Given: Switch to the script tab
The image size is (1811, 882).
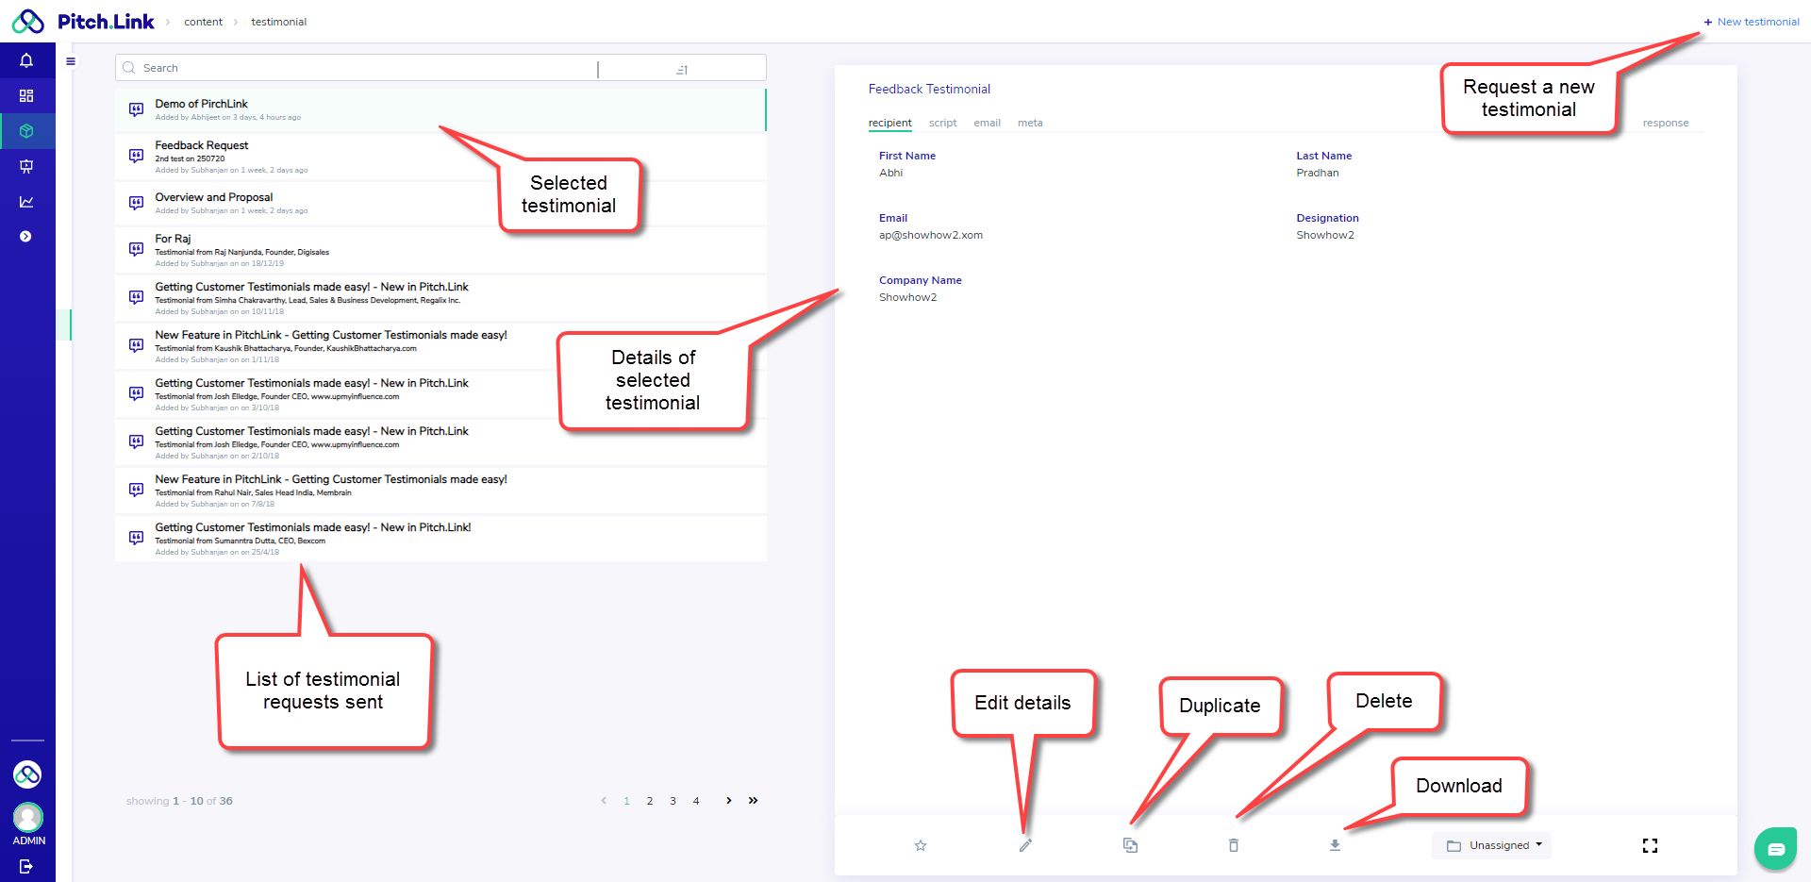Looking at the screenshot, I should (942, 124).
